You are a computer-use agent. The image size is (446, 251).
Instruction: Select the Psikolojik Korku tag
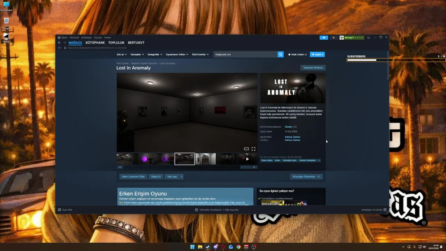290,160
